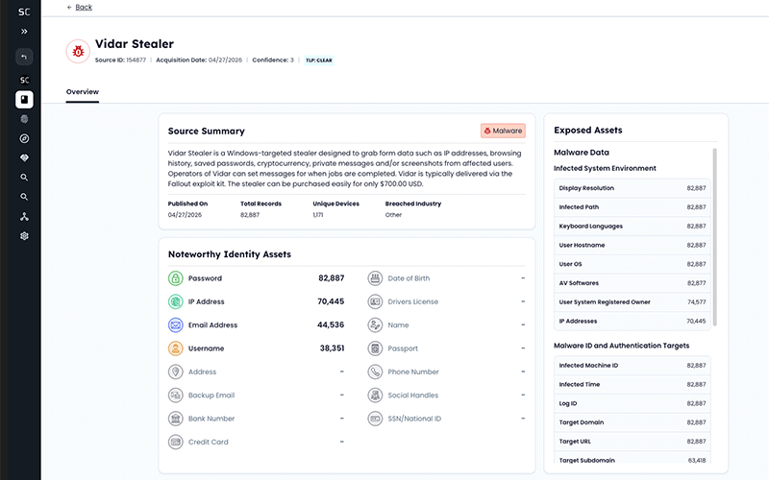Click the orange Username person icon
Screen dimensions: 769x480
click(176, 348)
